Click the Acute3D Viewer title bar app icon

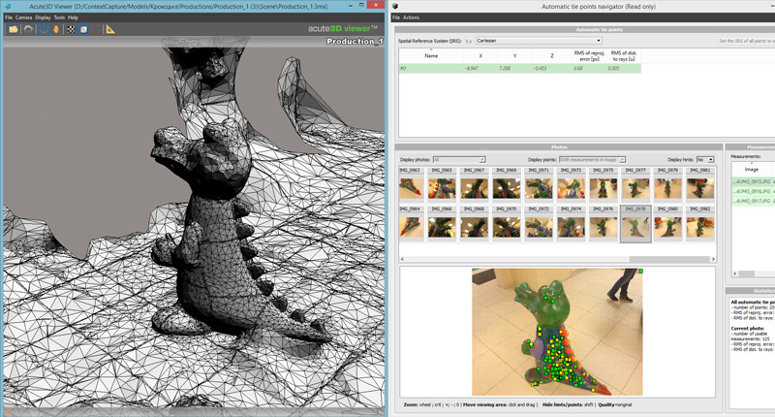click(x=8, y=6)
